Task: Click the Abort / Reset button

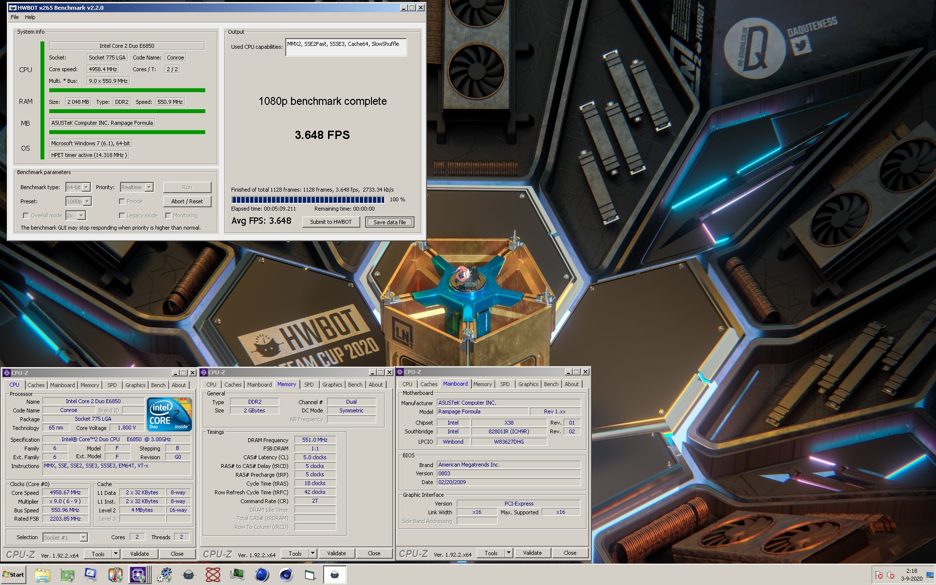Action: pos(187,201)
